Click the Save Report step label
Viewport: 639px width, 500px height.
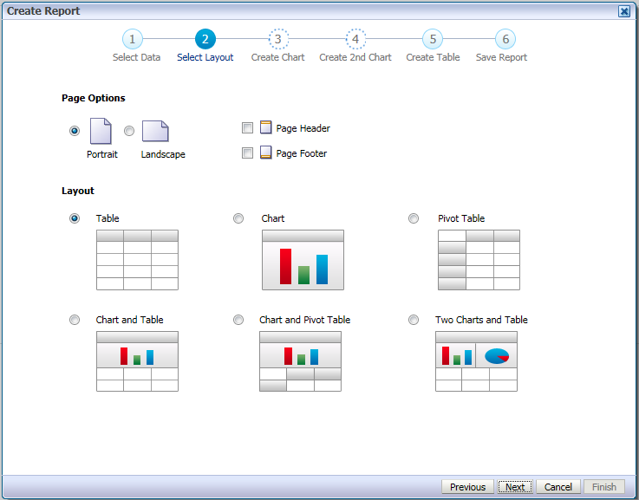501,57
